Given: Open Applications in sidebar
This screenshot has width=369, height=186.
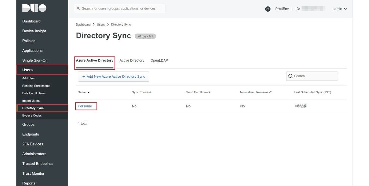Looking at the screenshot, I should 32,51.
